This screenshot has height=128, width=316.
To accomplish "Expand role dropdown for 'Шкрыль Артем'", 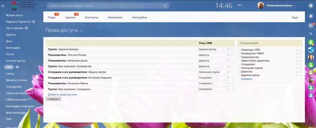I will (214, 72).
